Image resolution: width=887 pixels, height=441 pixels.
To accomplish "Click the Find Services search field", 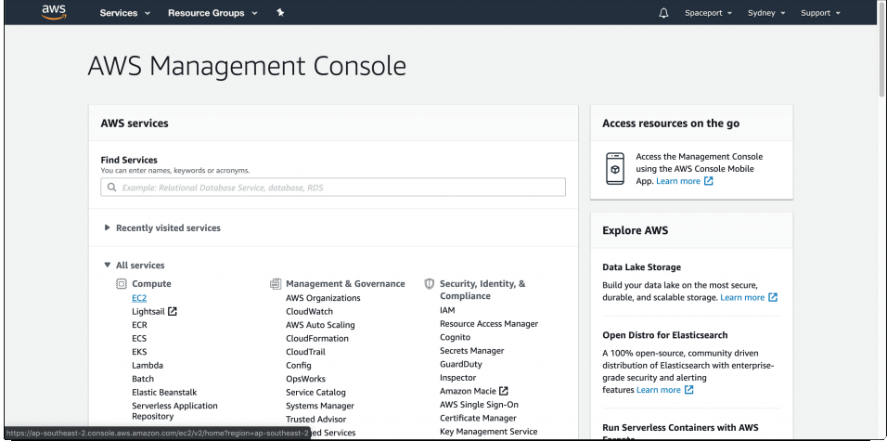I will click(x=333, y=188).
